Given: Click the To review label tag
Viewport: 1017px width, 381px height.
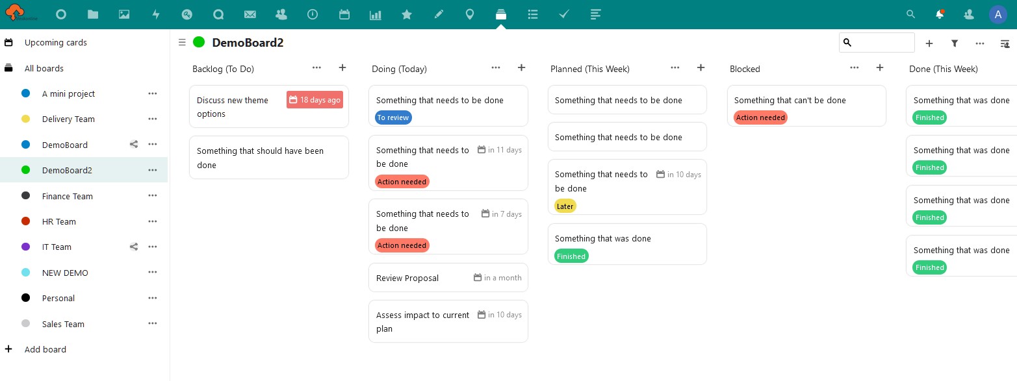Looking at the screenshot, I should pos(393,117).
